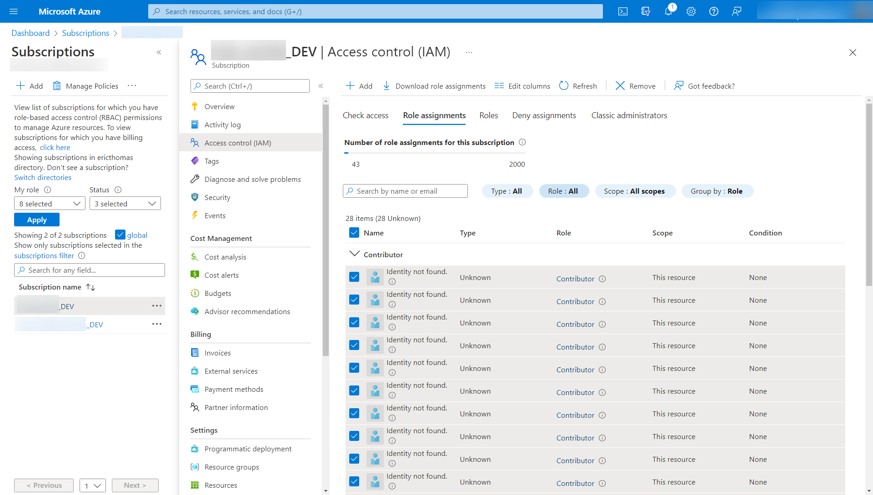Screen dimensions: 873x495
Task: Open the Directories and subscriptions filter icon
Action: click(x=646, y=11)
